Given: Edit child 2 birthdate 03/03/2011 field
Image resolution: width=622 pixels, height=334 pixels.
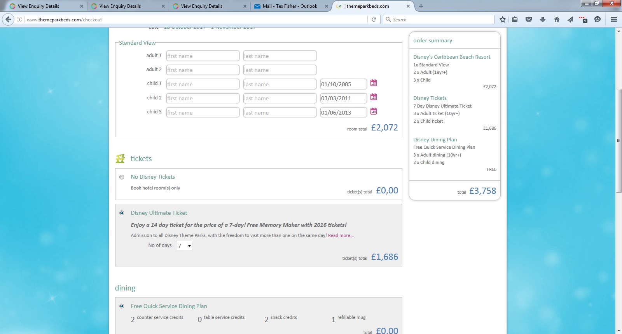Looking at the screenshot, I should 343,98.
